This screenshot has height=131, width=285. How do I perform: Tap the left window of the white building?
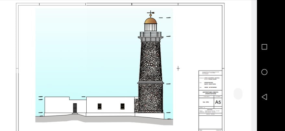(100, 106)
